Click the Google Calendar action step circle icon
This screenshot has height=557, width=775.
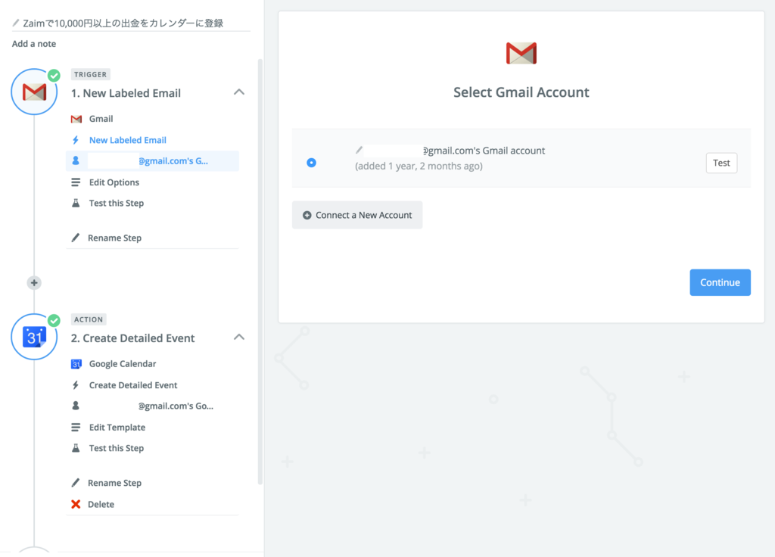(x=34, y=337)
